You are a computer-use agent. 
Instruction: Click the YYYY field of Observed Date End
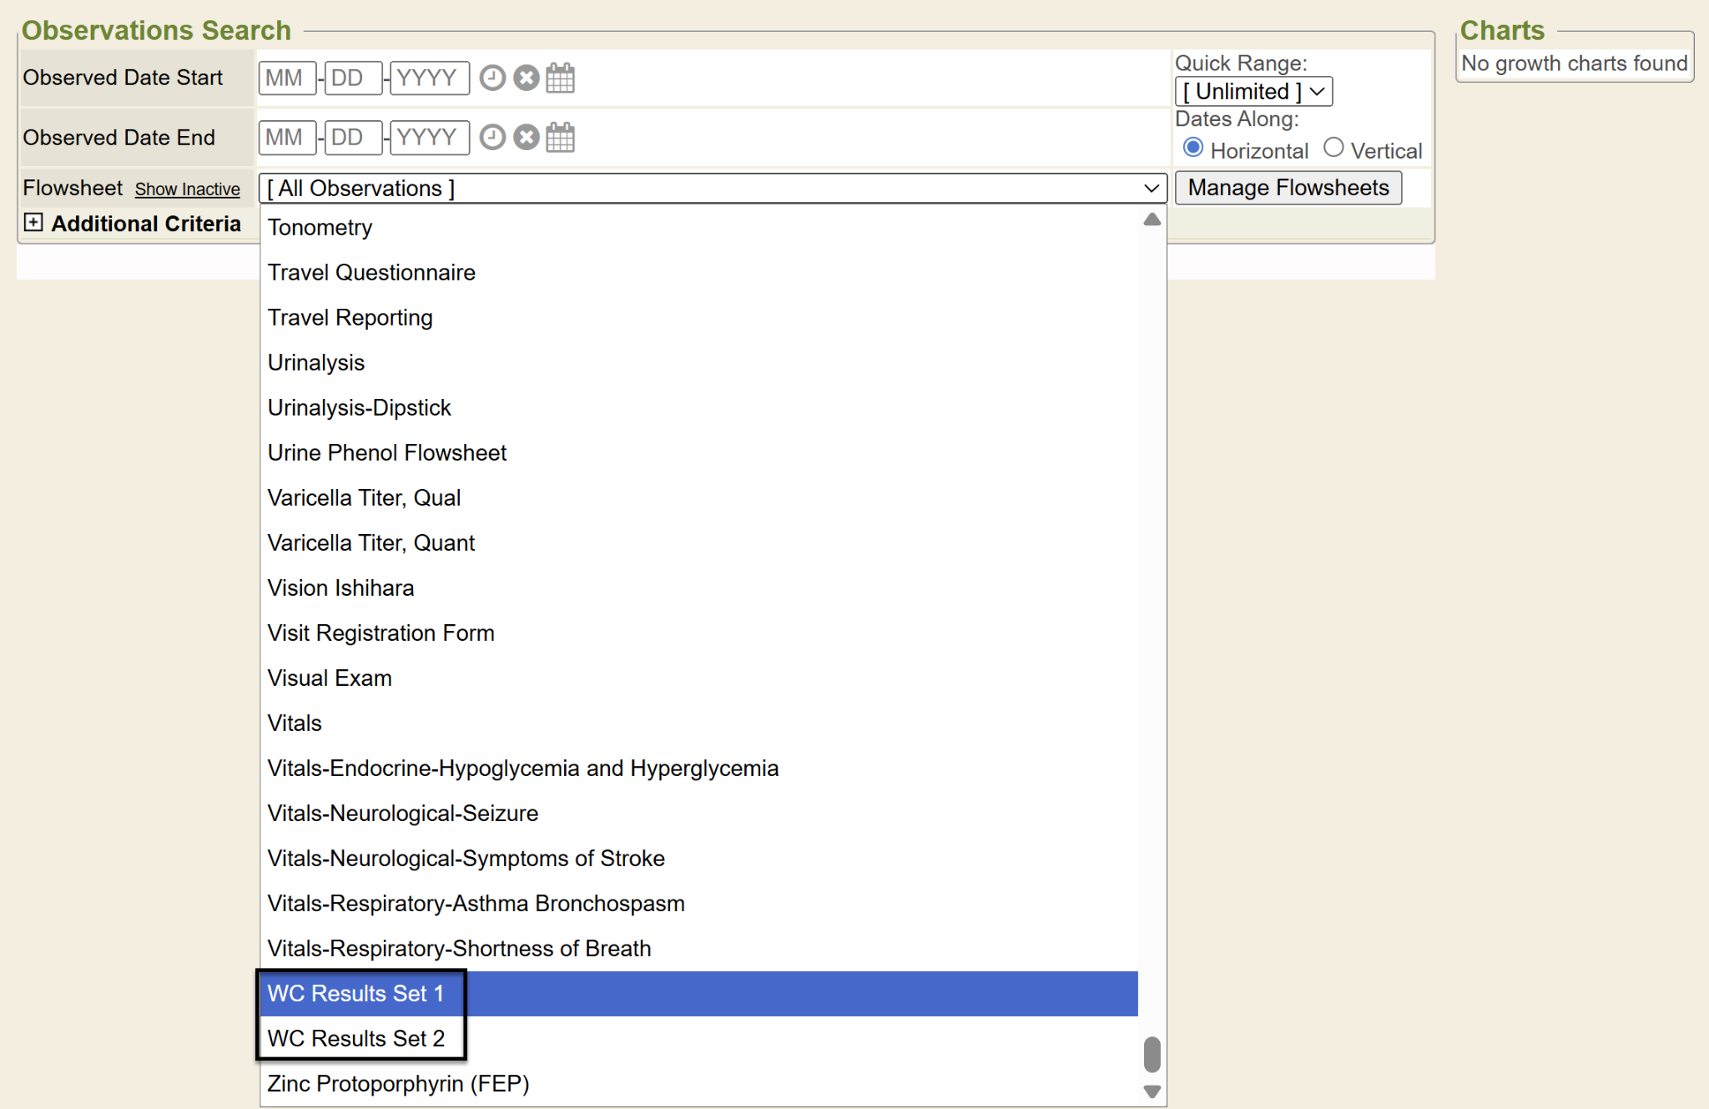(428, 137)
